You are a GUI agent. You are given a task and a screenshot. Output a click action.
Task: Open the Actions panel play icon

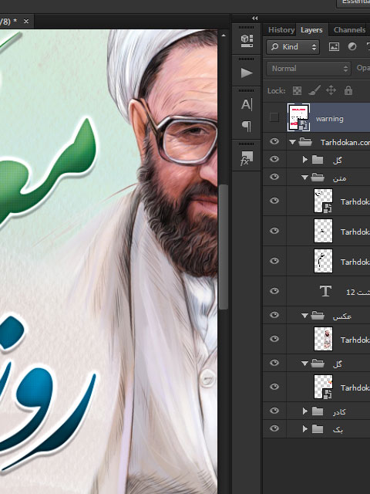(247, 73)
